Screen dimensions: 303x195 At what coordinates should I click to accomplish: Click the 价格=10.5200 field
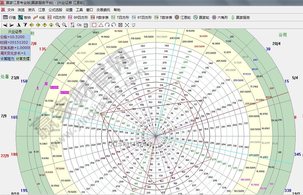(15, 37)
